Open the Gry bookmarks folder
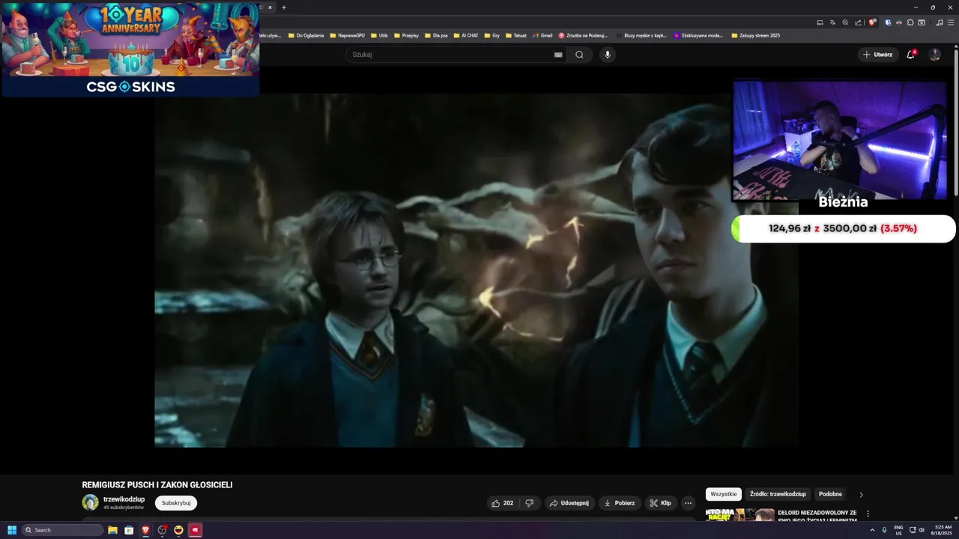This screenshot has height=539, width=959. pos(492,35)
